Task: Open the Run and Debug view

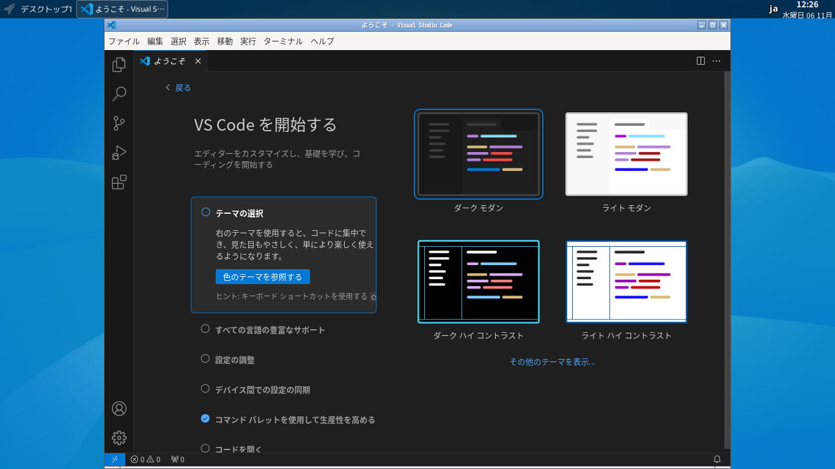Action: [x=119, y=153]
